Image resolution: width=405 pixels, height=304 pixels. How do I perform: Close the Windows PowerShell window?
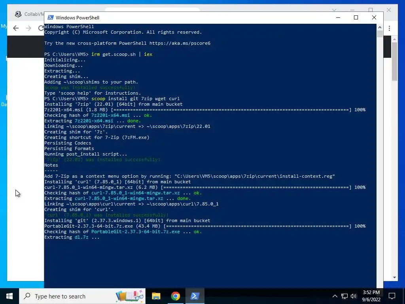374,17
